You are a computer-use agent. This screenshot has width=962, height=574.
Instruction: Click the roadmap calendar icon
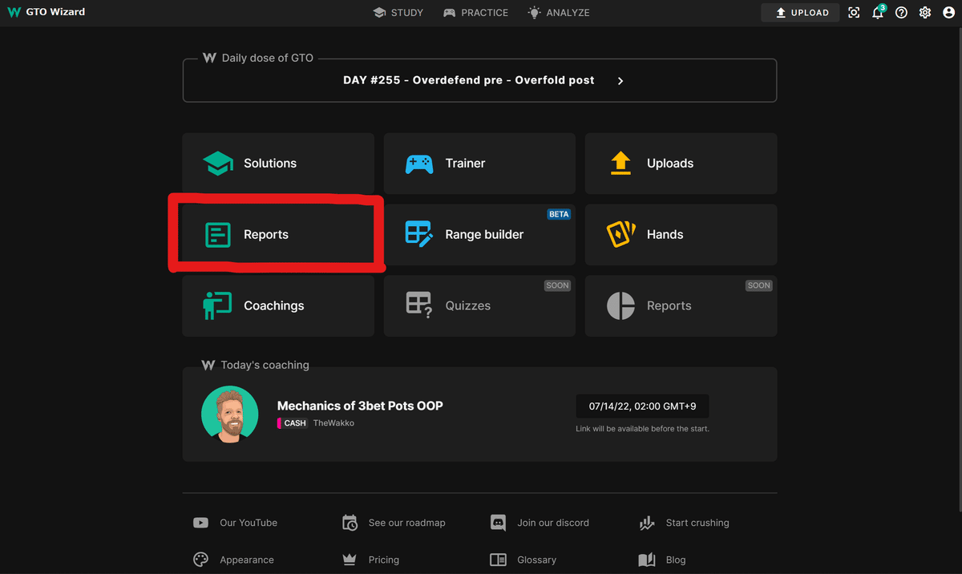(x=350, y=523)
